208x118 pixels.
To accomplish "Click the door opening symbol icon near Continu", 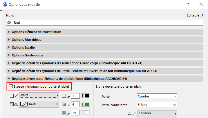I will (130, 114).
